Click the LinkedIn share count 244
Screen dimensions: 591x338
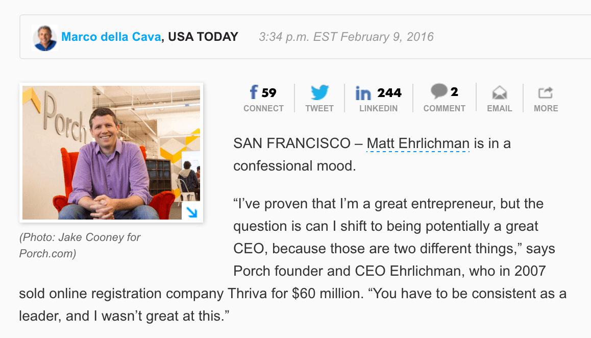pyautogui.click(x=389, y=93)
